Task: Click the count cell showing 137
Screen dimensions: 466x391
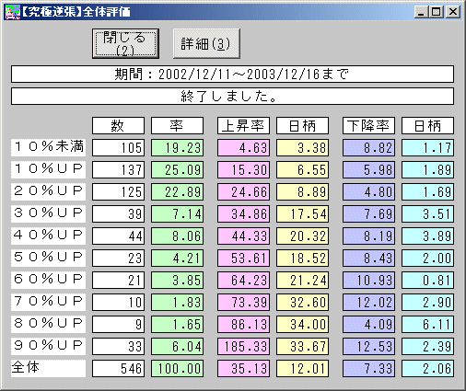Action: point(118,169)
